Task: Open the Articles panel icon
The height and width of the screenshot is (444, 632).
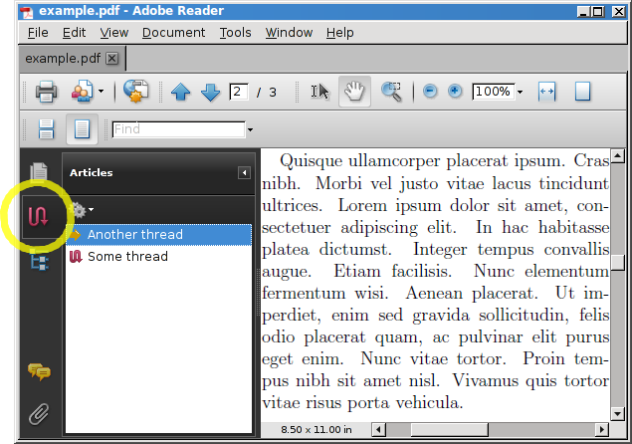Action: click(x=39, y=216)
